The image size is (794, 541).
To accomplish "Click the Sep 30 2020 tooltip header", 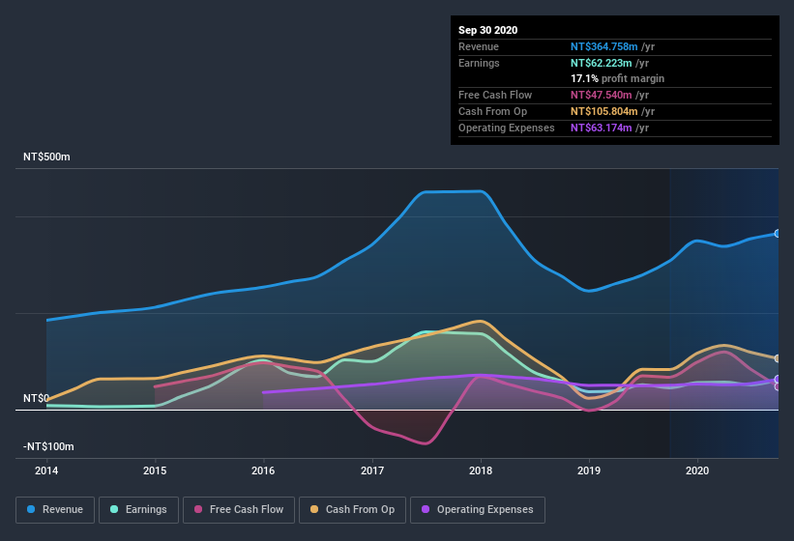I will coord(488,30).
